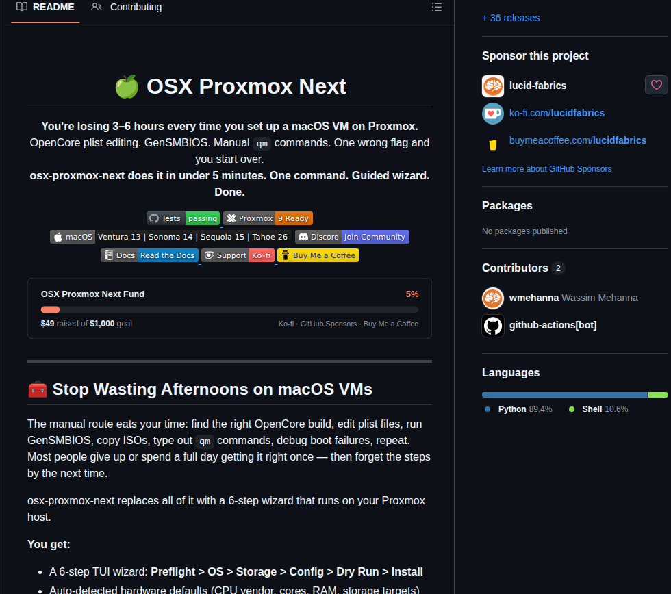
Task: Click wmehanna contributor avatar
Action: coord(493,298)
